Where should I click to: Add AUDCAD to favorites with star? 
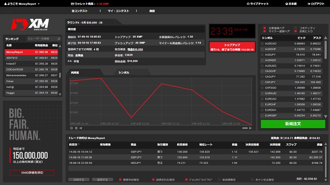coord(262,44)
